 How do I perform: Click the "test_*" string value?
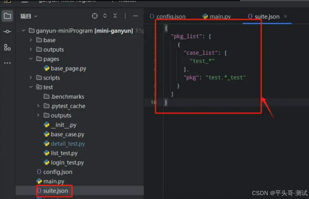click(202, 61)
